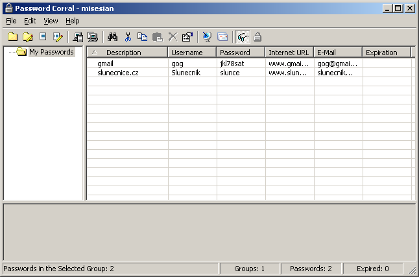Click the New Group folder icon
The height and width of the screenshot is (277, 419).
(12, 37)
